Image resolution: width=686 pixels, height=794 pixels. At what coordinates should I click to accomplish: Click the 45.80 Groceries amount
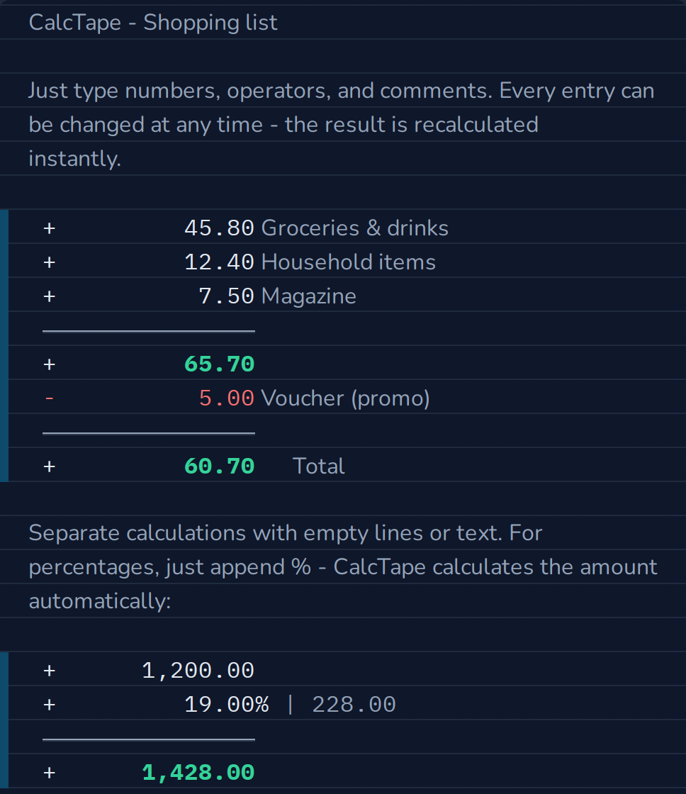pyautogui.click(x=219, y=228)
